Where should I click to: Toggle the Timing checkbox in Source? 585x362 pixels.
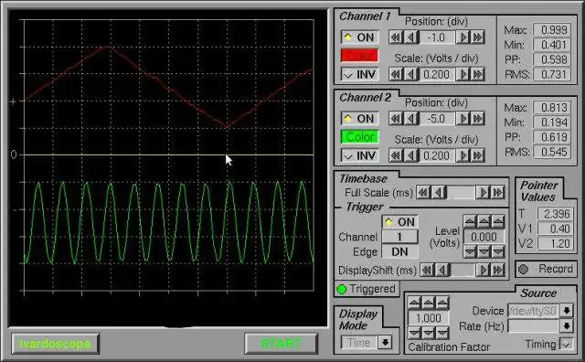[x=567, y=344]
